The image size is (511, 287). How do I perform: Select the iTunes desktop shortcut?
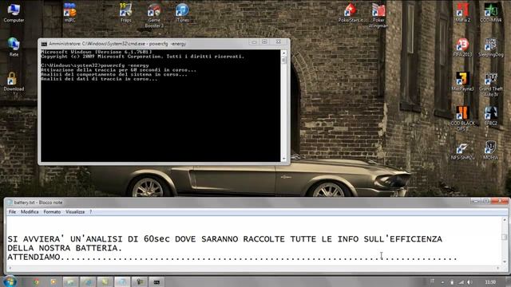(182, 13)
